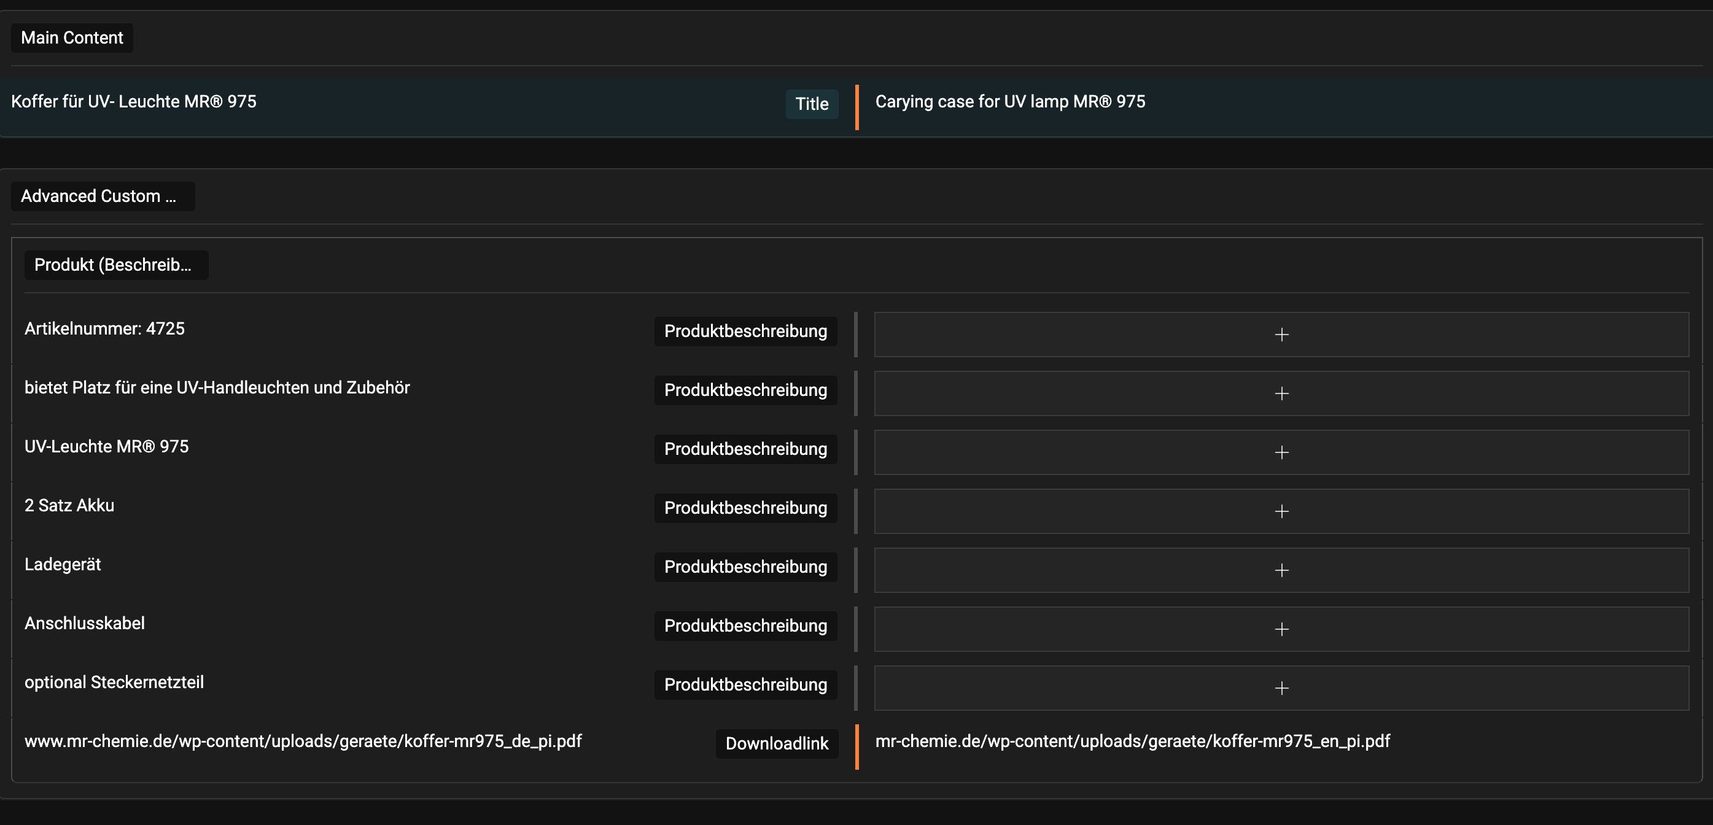
Task: Select source text 'Anschlusskabel'
Action: point(85,624)
